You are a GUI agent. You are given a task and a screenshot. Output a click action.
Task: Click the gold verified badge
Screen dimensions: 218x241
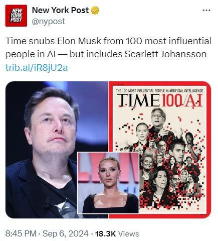point(95,11)
